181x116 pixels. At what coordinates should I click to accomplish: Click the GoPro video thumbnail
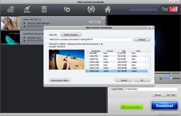67,59
